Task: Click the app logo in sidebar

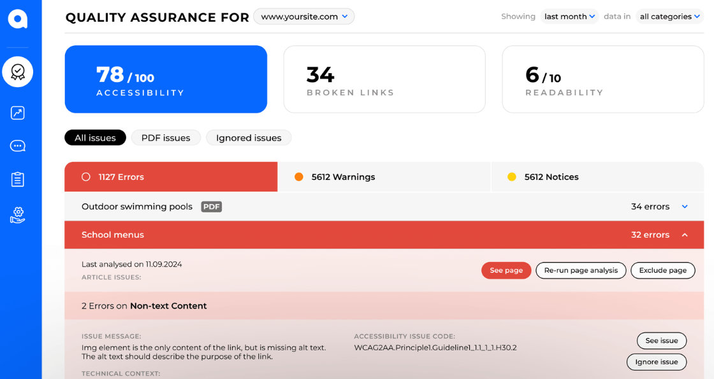Action: click(18, 19)
